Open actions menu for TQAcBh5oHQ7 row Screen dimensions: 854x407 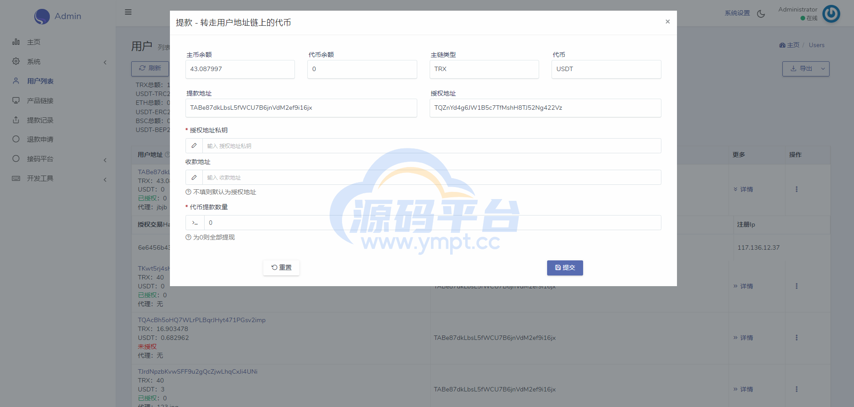pos(797,338)
